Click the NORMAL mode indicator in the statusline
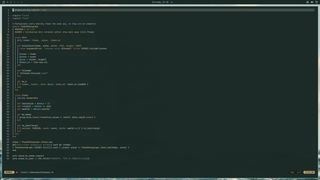This screenshot has width=320, height=180. pos(9,172)
